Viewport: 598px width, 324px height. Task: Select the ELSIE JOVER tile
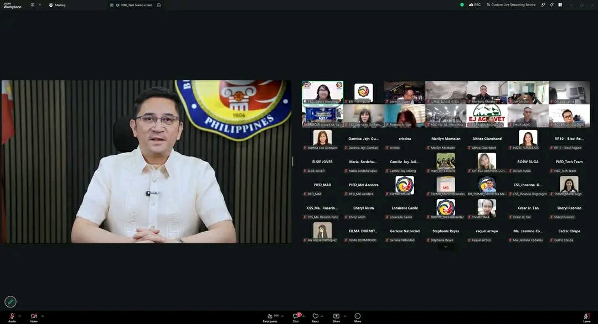pos(322,163)
